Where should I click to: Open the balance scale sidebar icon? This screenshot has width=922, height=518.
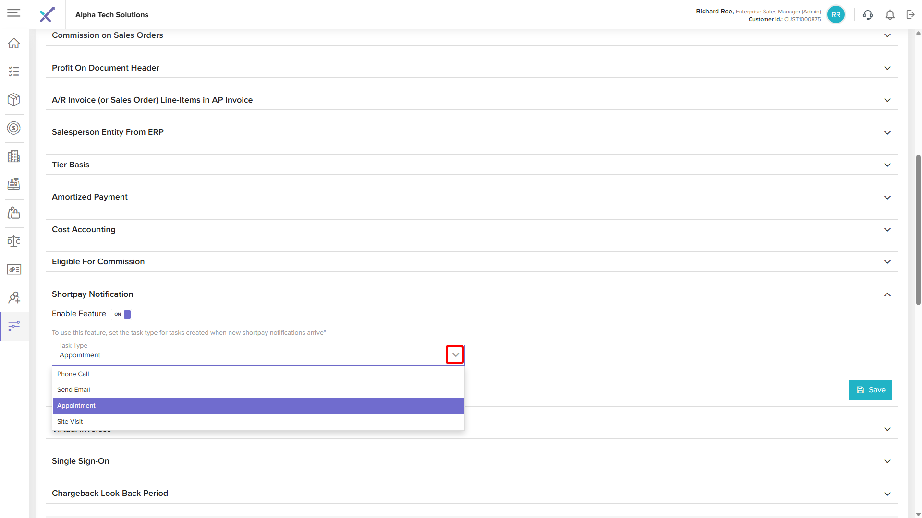point(14,241)
